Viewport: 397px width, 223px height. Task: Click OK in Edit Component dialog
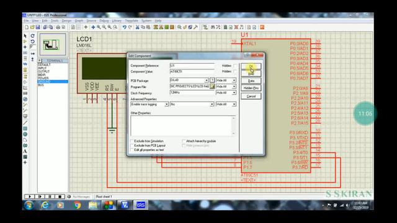pos(251,66)
